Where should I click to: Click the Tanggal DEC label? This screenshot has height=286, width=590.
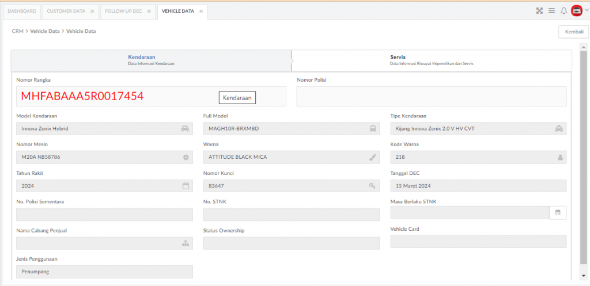405,173
